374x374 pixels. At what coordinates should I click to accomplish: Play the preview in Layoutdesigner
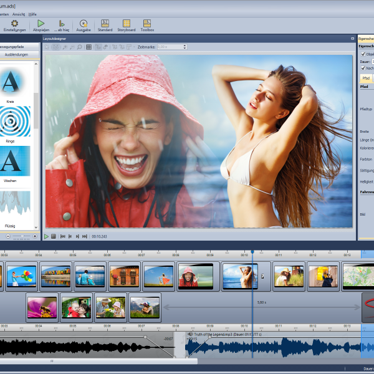click(x=46, y=236)
